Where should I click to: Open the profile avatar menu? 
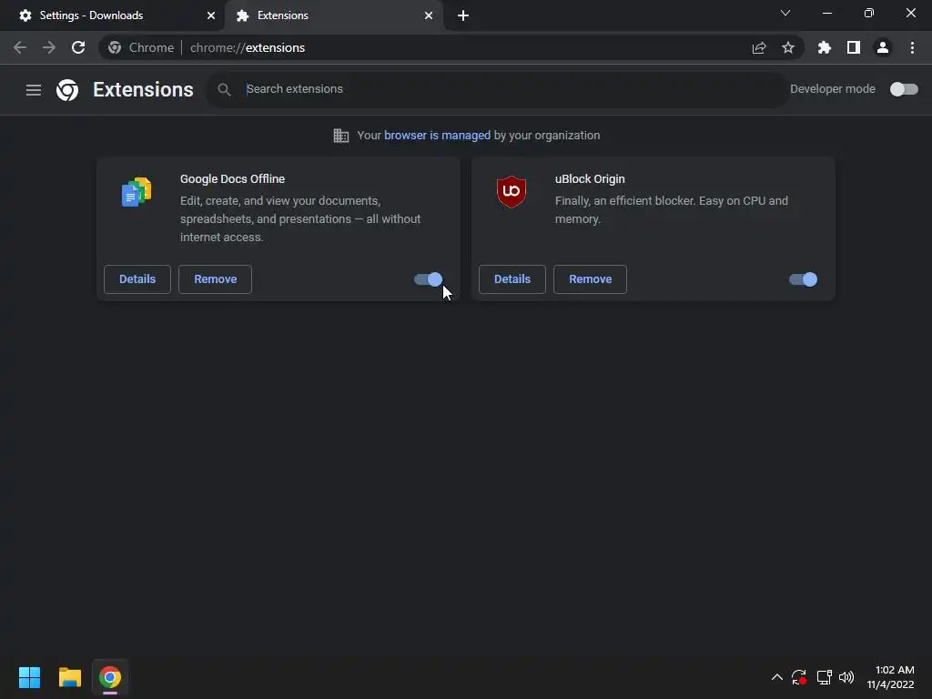(883, 47)
